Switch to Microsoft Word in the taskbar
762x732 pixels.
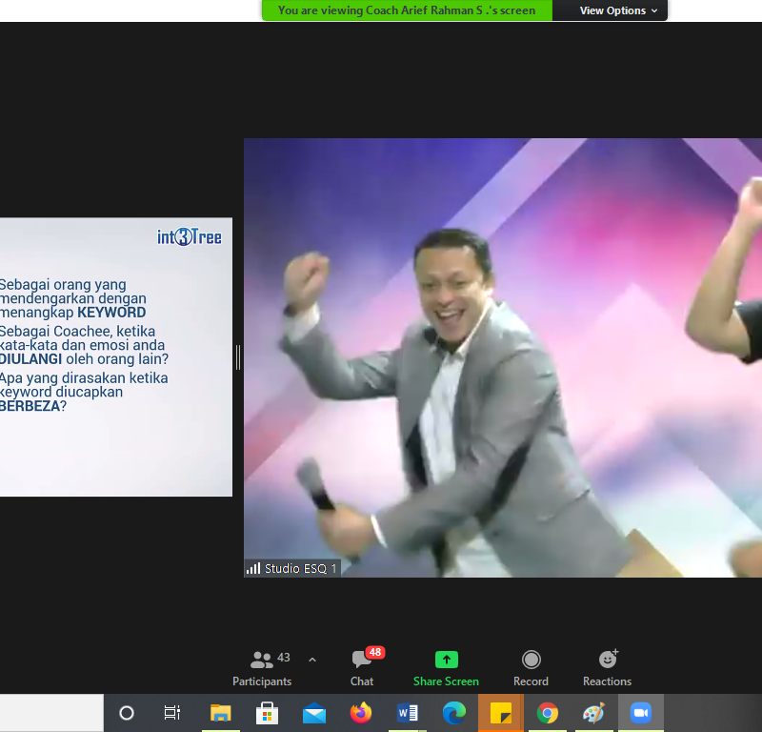pos(408,713)
